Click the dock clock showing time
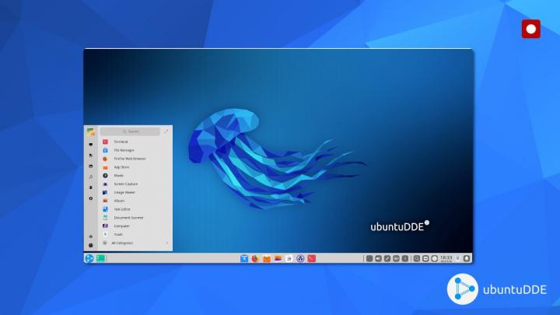The image size is (560, 315). tap(446, 258)
